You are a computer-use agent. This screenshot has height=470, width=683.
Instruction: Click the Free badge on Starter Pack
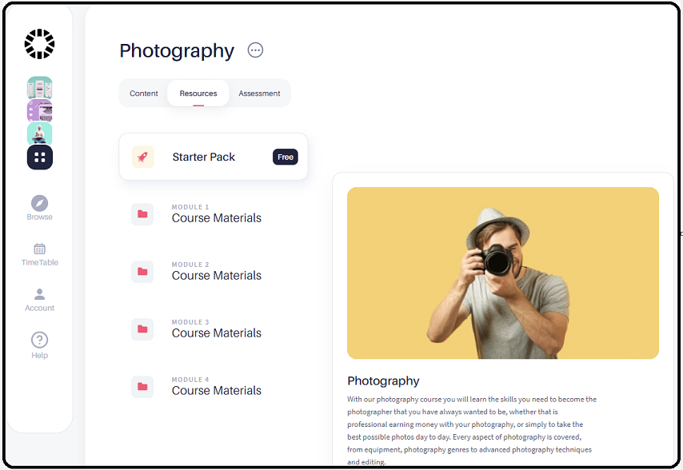click(x=286, y=157)
